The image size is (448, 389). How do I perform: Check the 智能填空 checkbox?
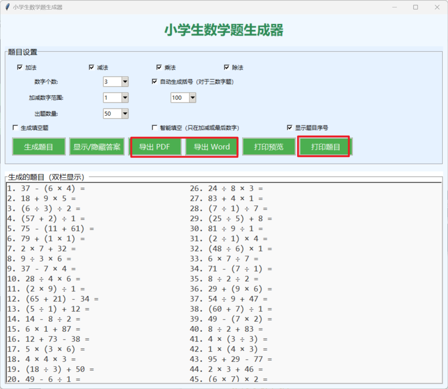[154, 128]
